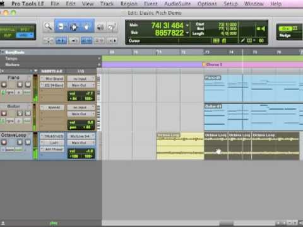
Task: Mute the OctaveLoop track
Action: (28, 143)
